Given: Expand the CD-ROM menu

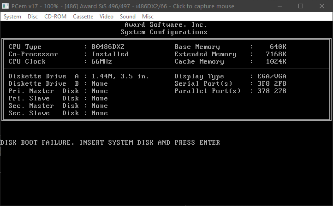Looking at the screenshot, I should pyautogui.click(x=55, y=16).
